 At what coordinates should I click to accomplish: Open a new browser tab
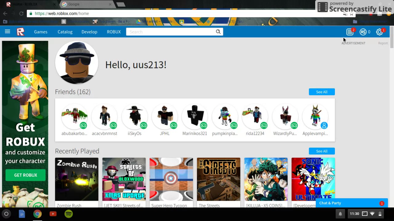pos(121,4)
